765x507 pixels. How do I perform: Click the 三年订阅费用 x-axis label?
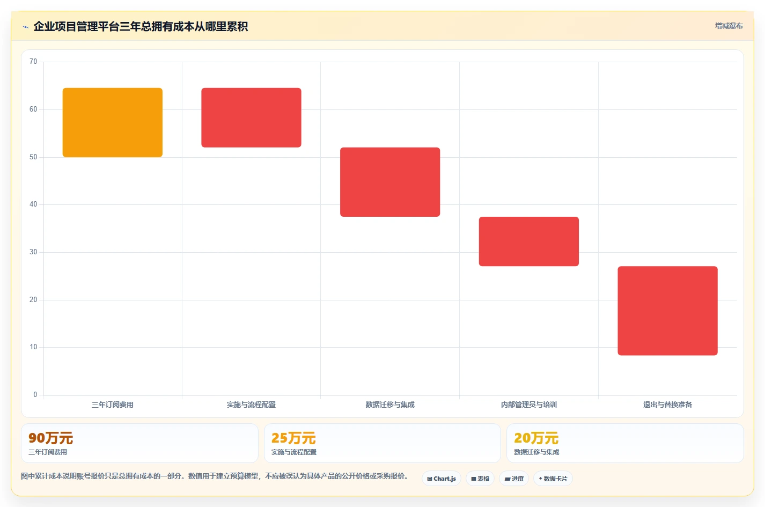pos(113,405)
